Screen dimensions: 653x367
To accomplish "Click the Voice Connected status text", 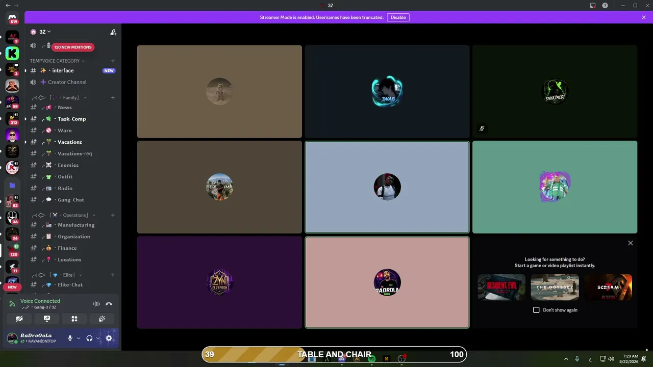I will (x=40, y=301).
